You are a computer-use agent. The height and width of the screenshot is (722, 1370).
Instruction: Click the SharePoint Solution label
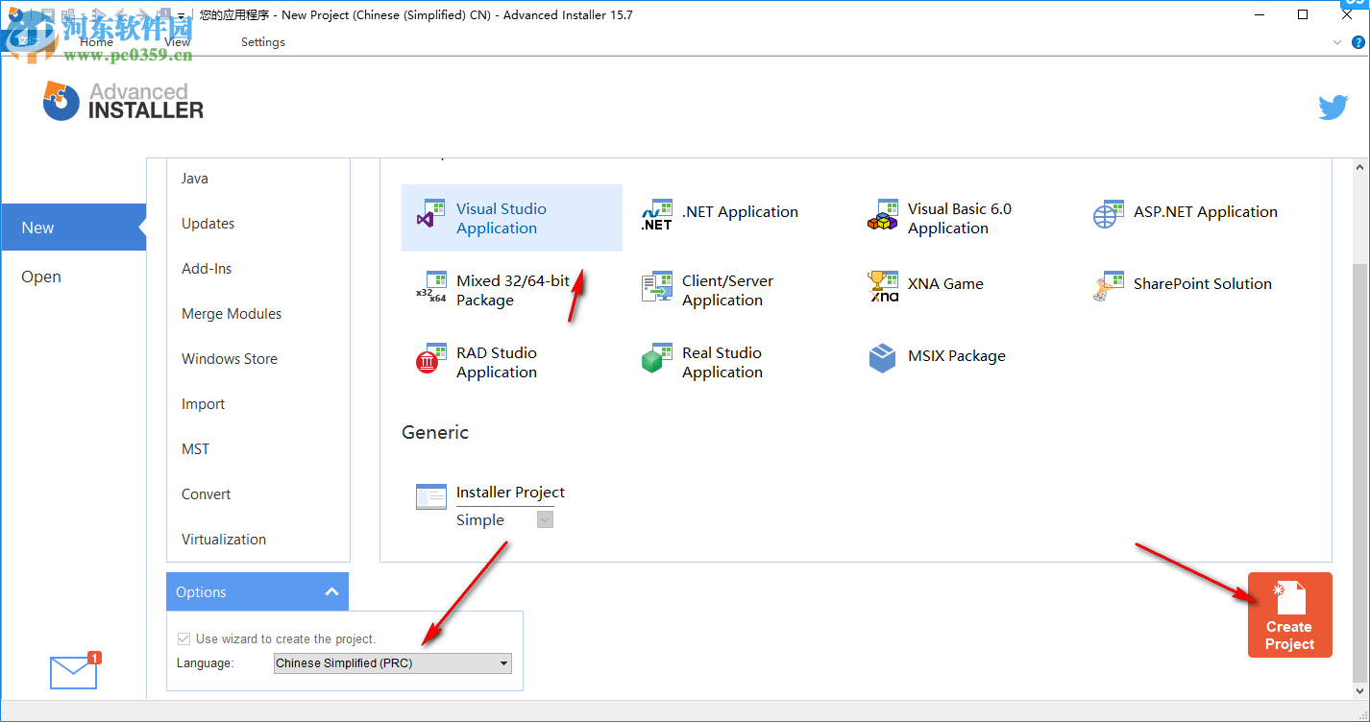[1203, 284]
